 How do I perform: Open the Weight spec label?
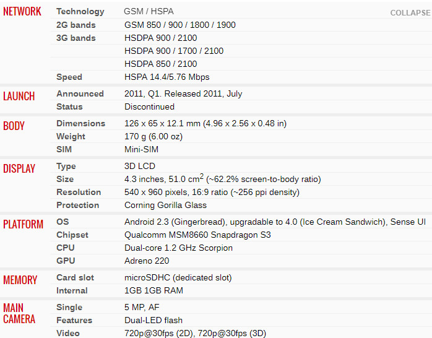[x=71, y=137]
